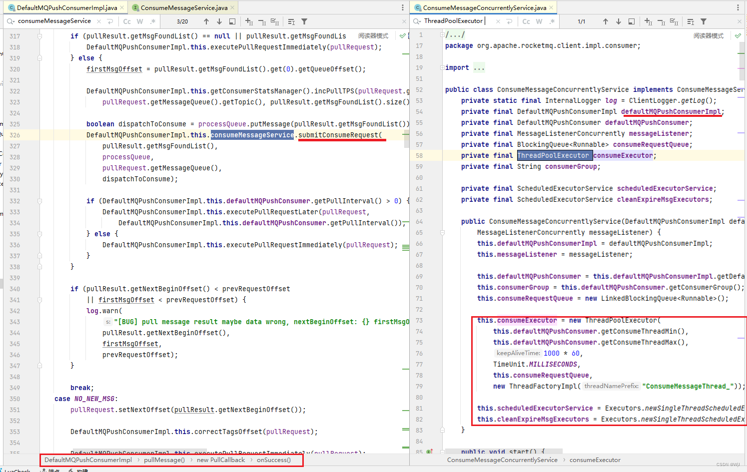Fold code block at line 319

tap(39, 58)
